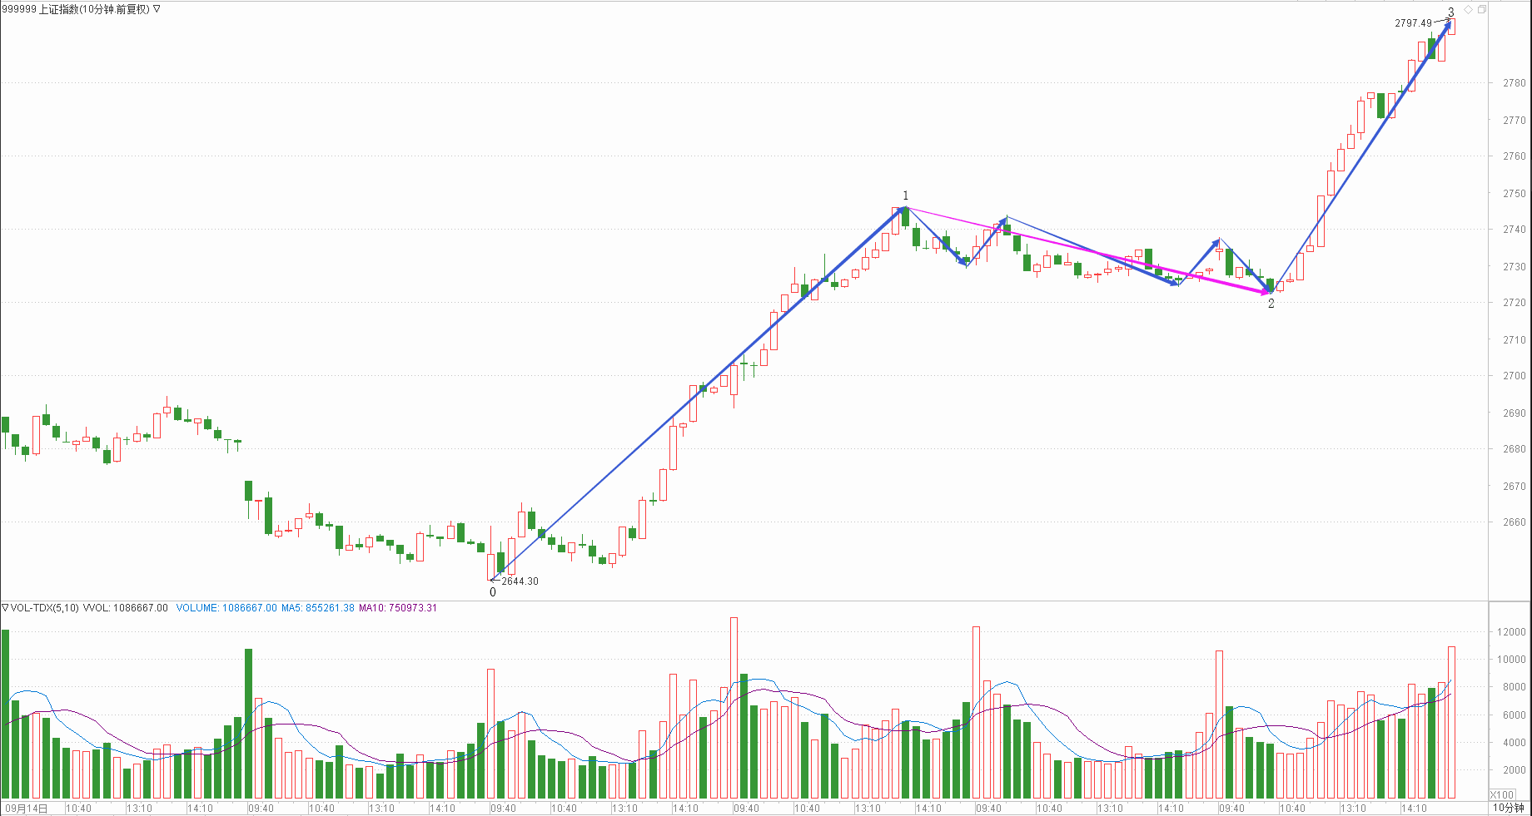Click the 2644.30 low price annotation
The height and width of the screenshot is (816, 1532).
tap(520, 581)
